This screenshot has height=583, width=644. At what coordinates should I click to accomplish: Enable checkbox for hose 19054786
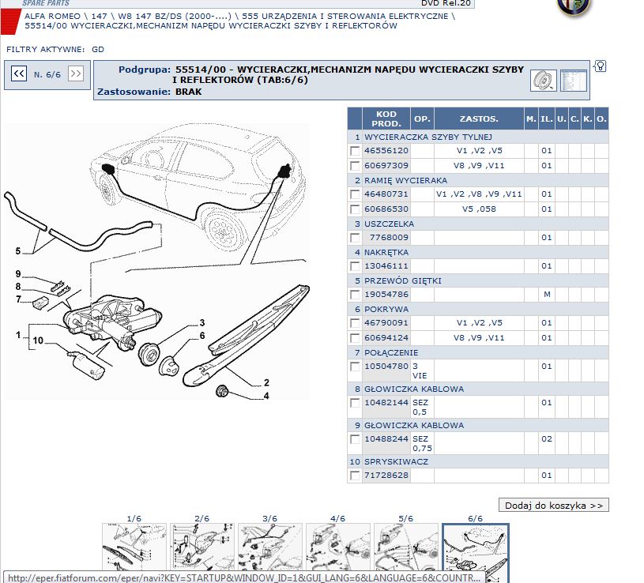point(355,295)
